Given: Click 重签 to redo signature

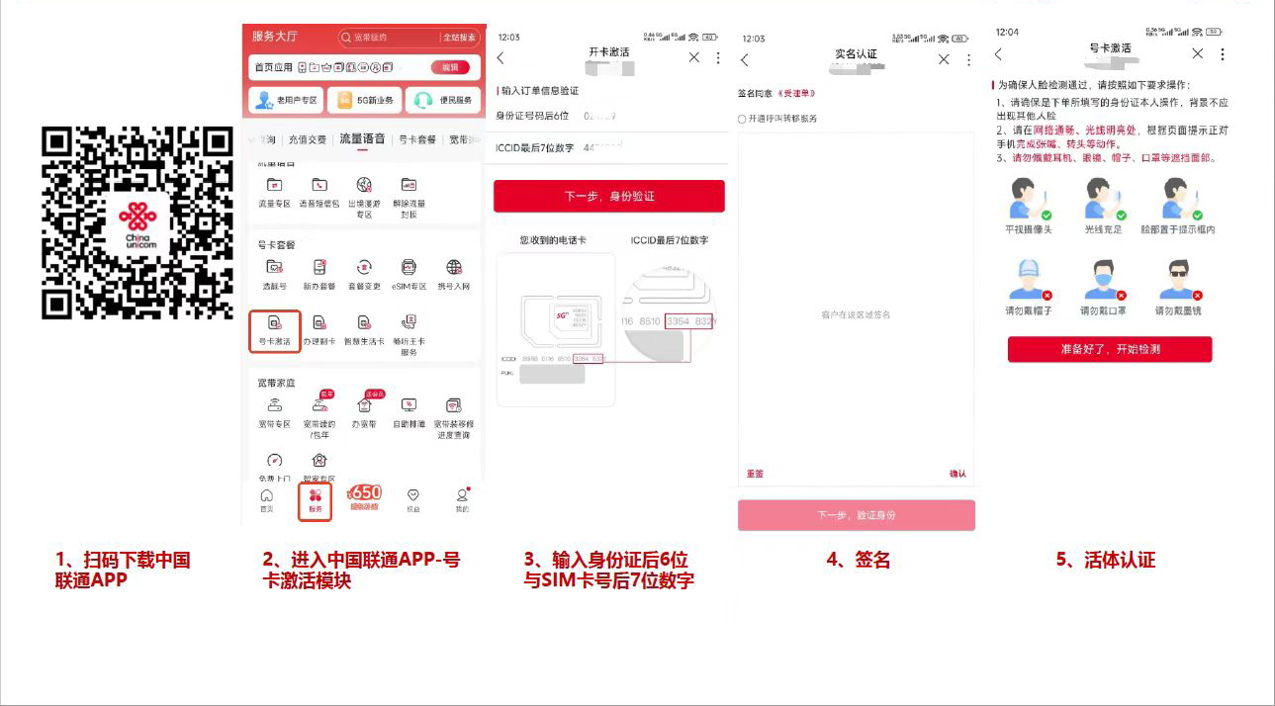Looking at the screenshot, I should point(755,475).
